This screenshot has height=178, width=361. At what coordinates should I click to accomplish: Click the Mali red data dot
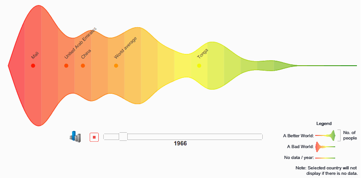[33, 66]
